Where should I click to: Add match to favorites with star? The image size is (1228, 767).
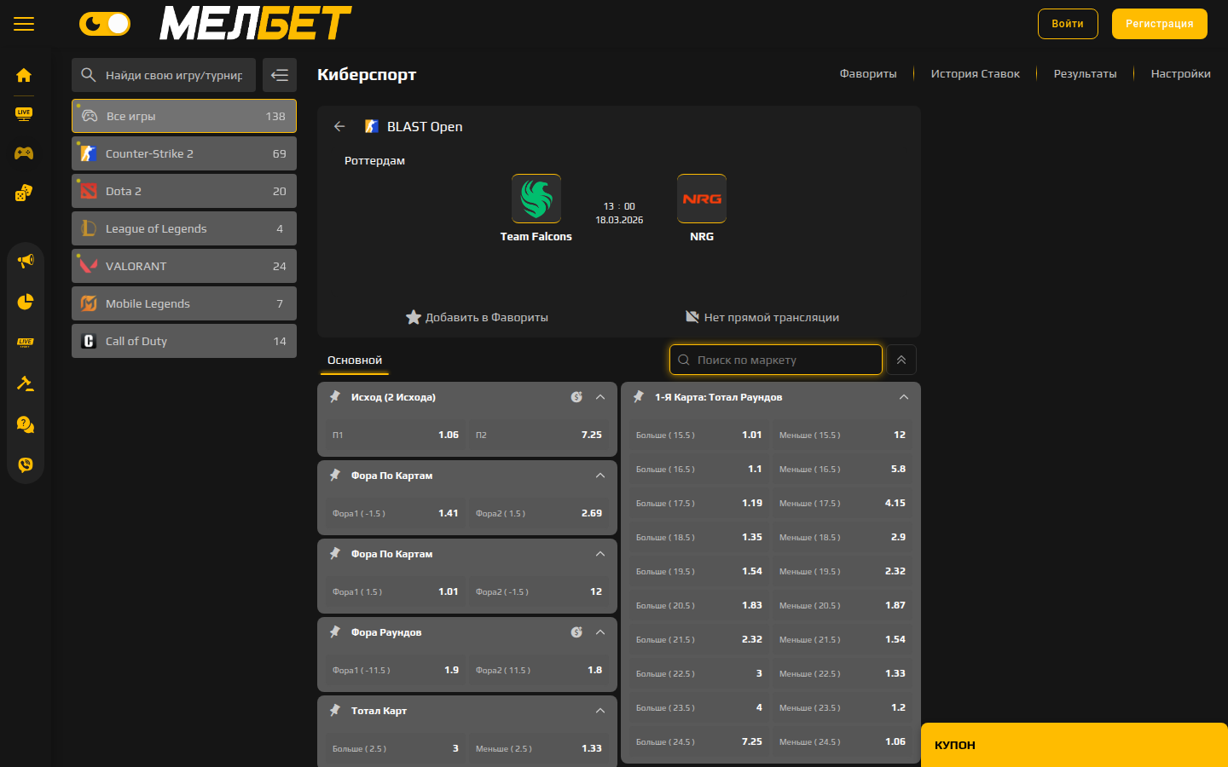point(414,317)
